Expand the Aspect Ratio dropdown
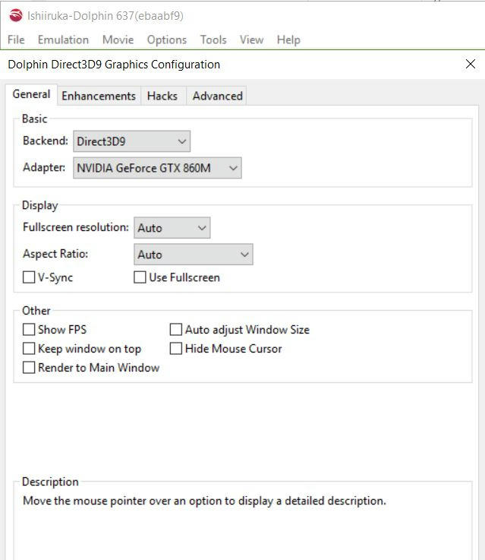This screenshot has width=485, height=560. (x=193, y=255)
